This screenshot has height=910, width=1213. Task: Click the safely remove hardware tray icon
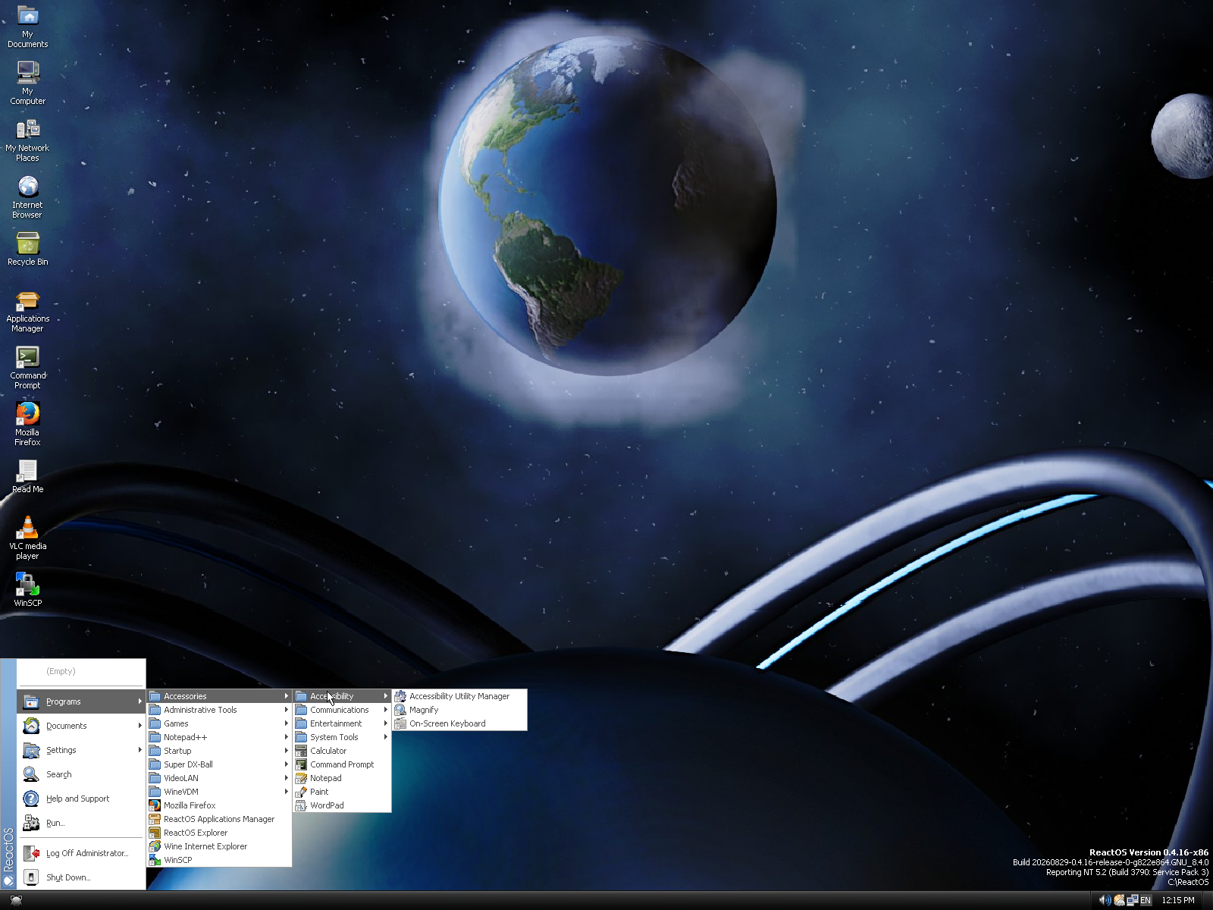[x=1118, y=900]
